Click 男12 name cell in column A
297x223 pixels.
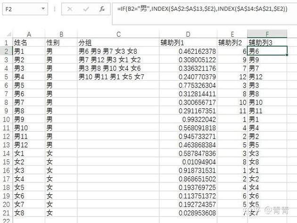coord(29,145)
